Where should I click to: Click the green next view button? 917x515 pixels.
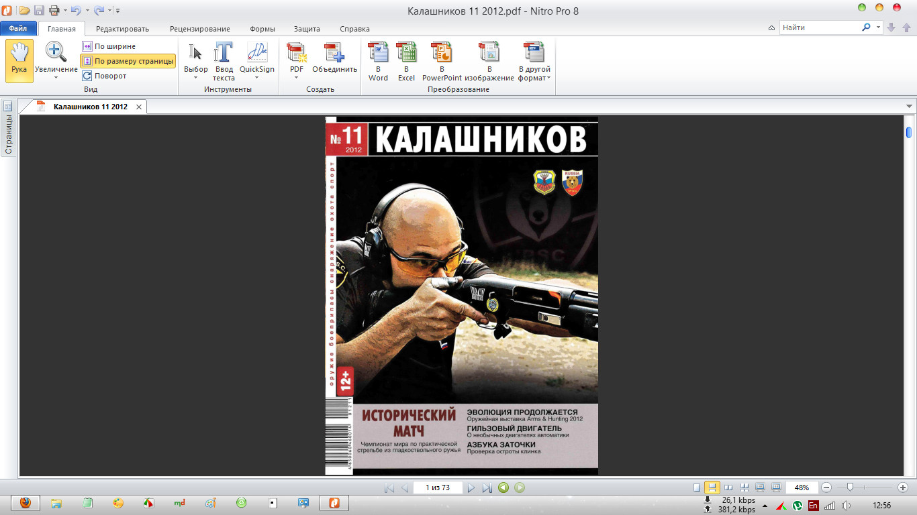pyautogui.click(x=520, y=488)
